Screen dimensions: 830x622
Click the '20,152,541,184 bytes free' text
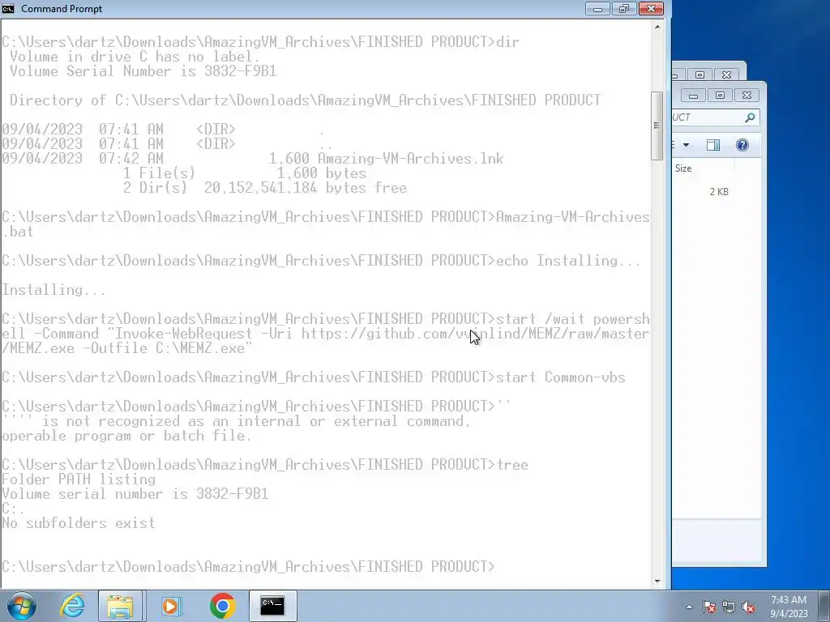tap(305, 188)
